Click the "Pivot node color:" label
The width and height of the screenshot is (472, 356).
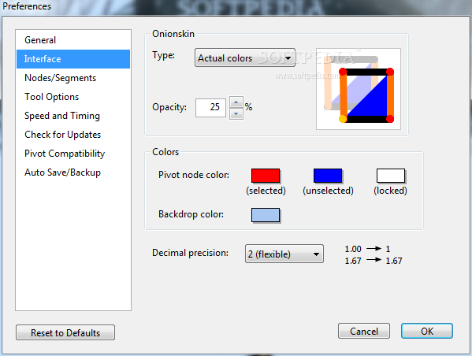194,175
